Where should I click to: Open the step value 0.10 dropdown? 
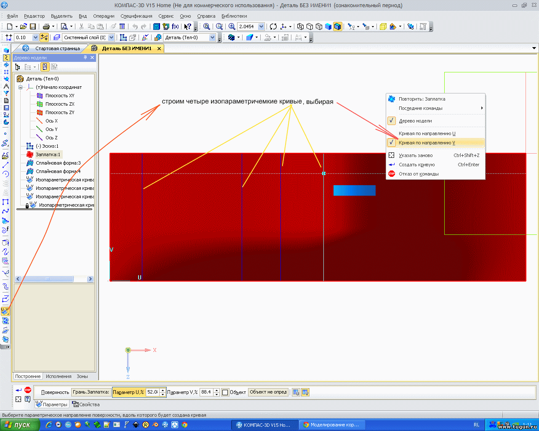[35, 37]
